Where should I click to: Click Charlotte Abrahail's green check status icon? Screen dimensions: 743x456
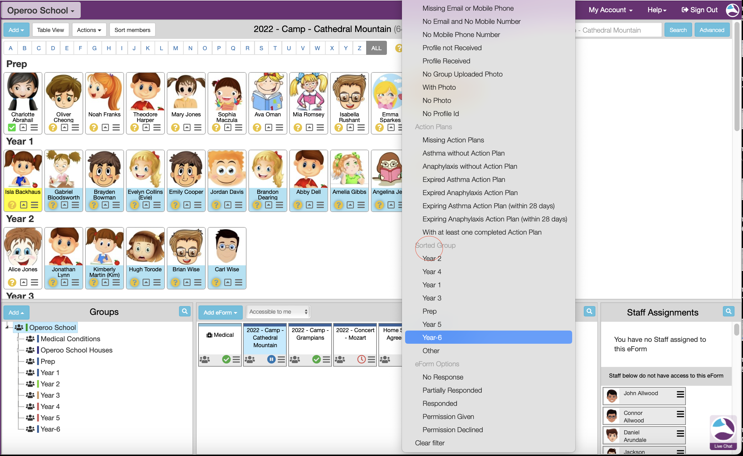point(12,128)
